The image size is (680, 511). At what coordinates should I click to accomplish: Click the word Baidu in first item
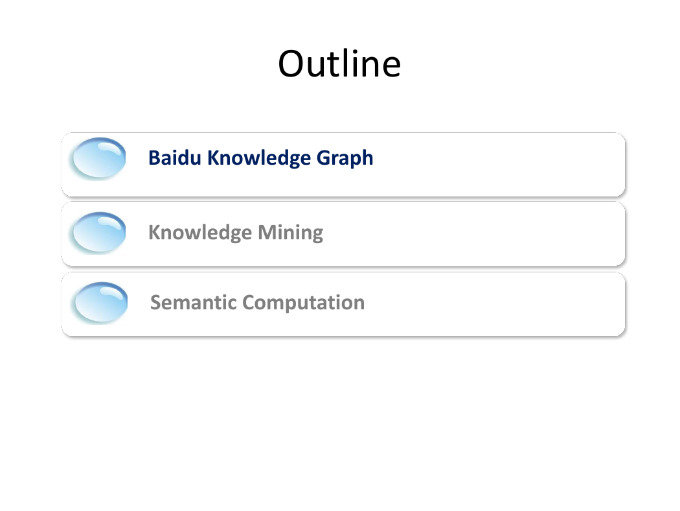pyautogui.click(x=175, y=158)
